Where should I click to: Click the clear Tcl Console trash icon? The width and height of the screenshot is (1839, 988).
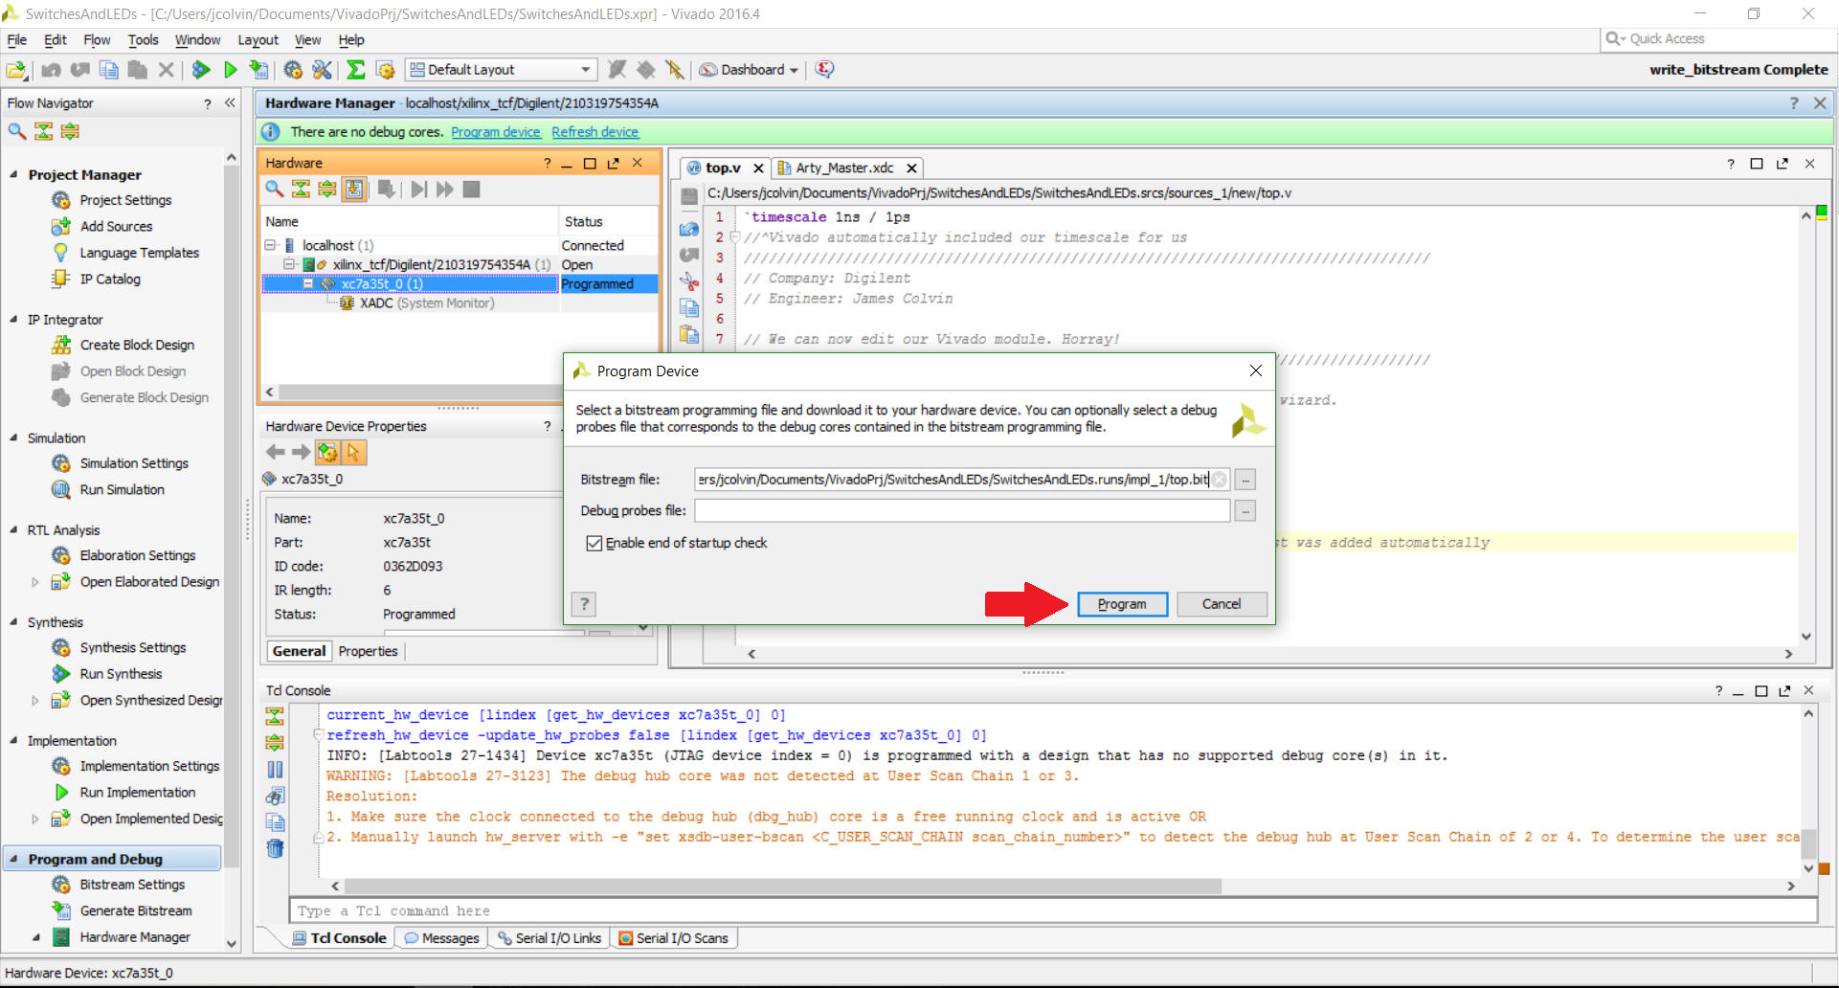(275, 848)
